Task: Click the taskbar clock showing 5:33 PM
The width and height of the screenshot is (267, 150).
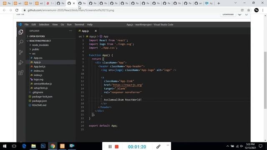Action: [x=250, y=146]
